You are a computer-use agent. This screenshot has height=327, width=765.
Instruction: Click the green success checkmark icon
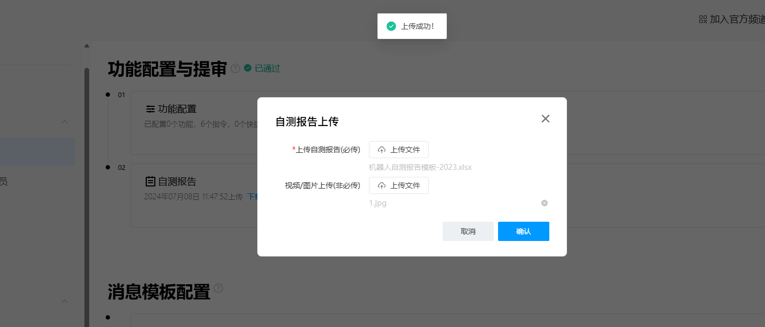[x=391, y=26]
